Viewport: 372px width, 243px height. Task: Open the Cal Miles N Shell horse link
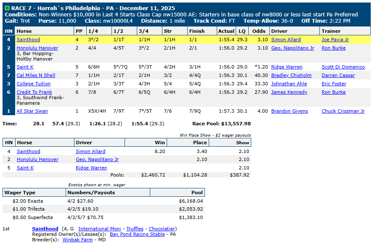36,75
